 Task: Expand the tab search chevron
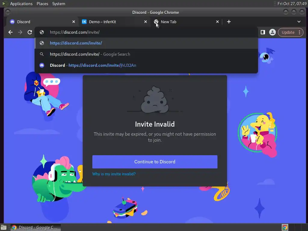[x=299, y=22]
